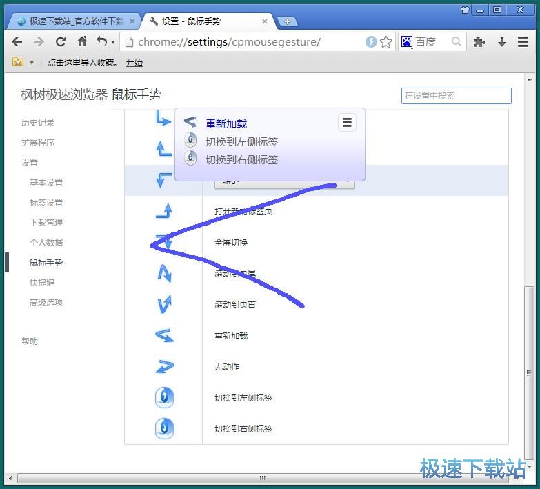
Task: Close the 设置 - 鼠标手势 tab
Action: [x=265, y=21]
